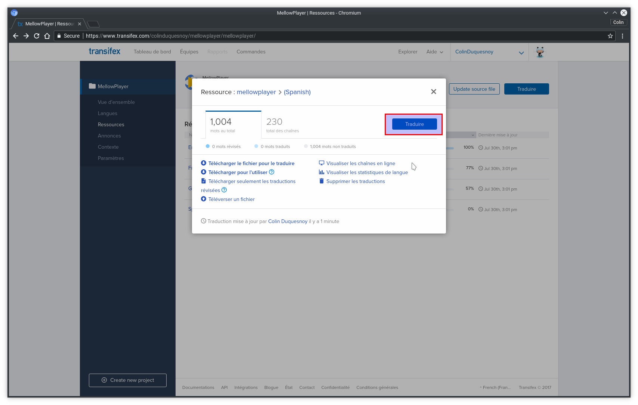Click Intégrations footer link
The height and width of the screenshot is (405, 638).
pos(246,387)
